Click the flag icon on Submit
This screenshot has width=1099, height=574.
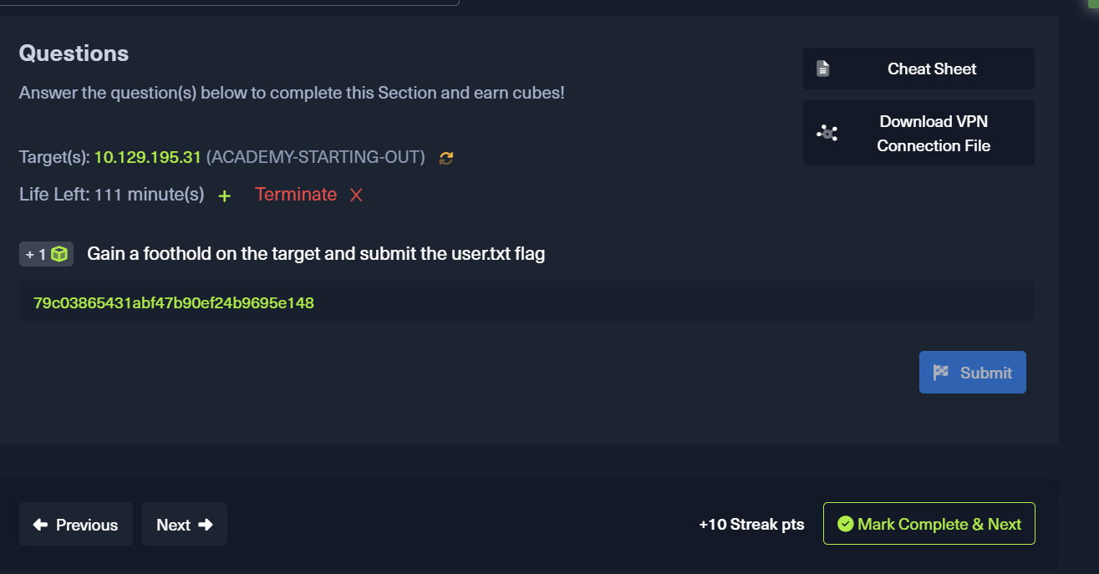coord(941,373)
